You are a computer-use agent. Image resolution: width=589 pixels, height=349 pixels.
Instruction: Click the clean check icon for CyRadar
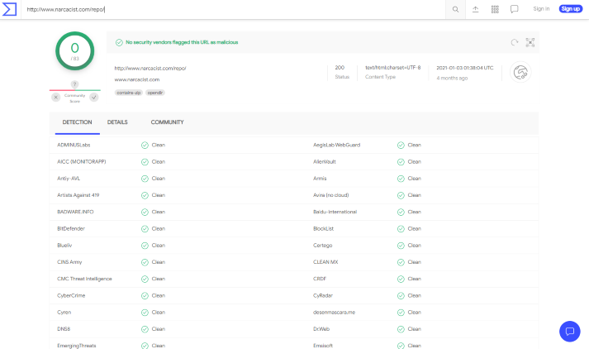click(x=401, y=295)
